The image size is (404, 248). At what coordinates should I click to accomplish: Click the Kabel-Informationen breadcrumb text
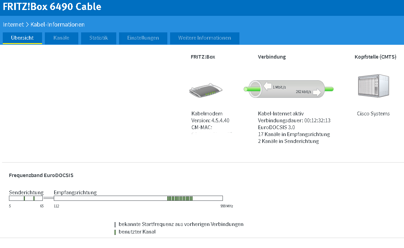58,24
